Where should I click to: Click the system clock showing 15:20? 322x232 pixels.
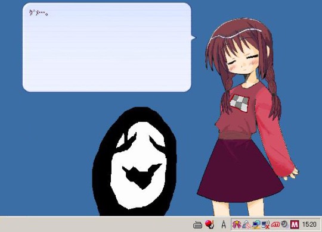[309, 225]
